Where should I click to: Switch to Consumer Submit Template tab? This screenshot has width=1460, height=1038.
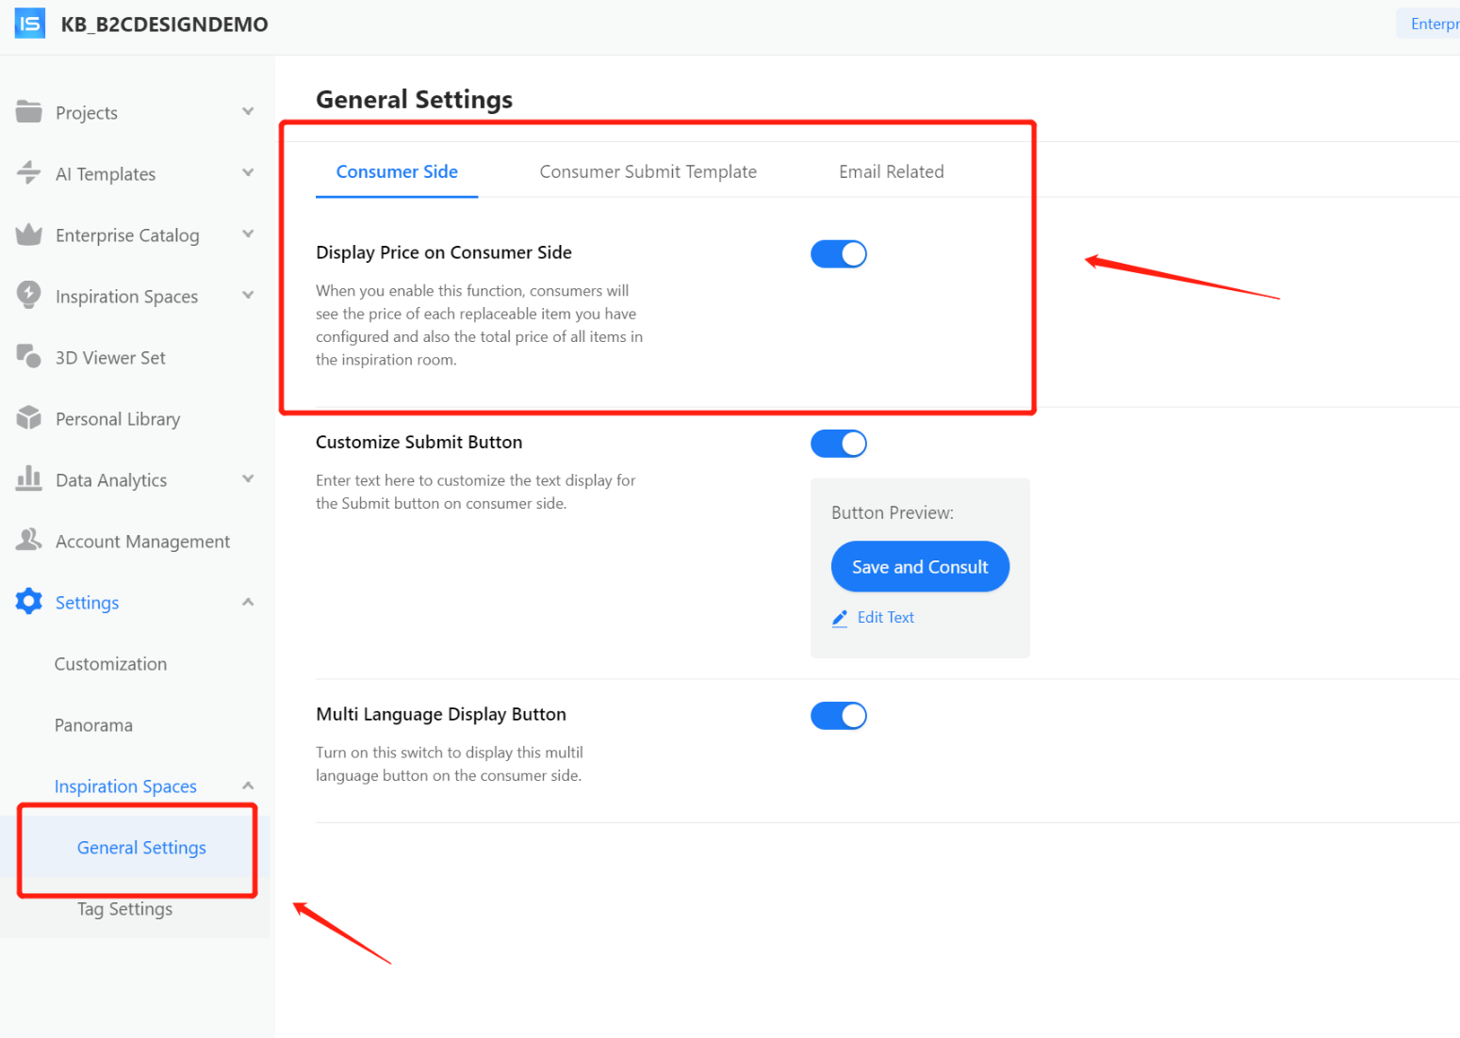click(648, 171)
